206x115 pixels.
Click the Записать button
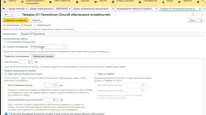36,20
